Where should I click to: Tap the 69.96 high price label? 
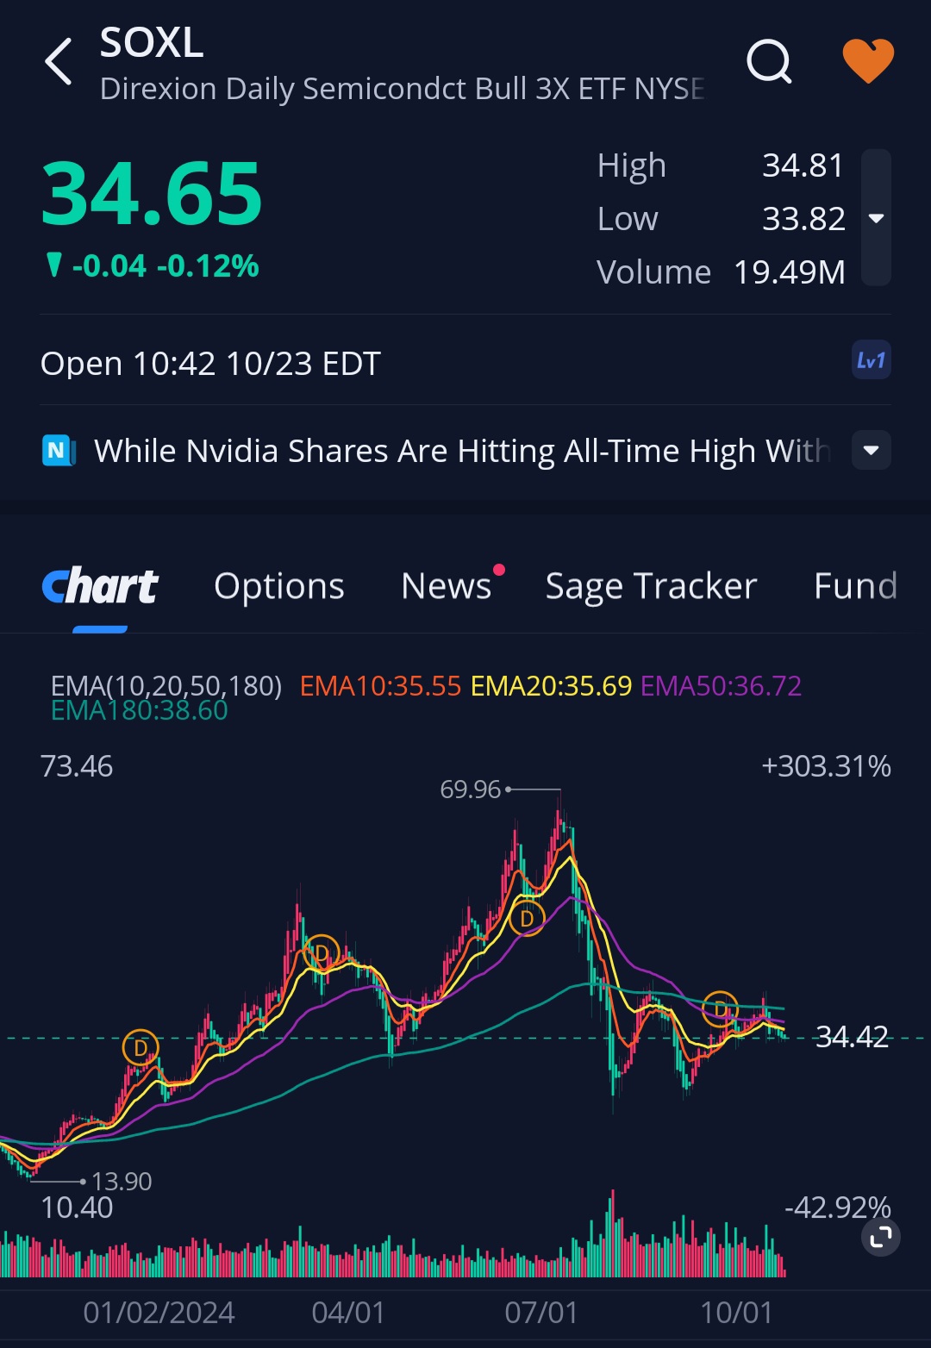(x=471, y=789)
